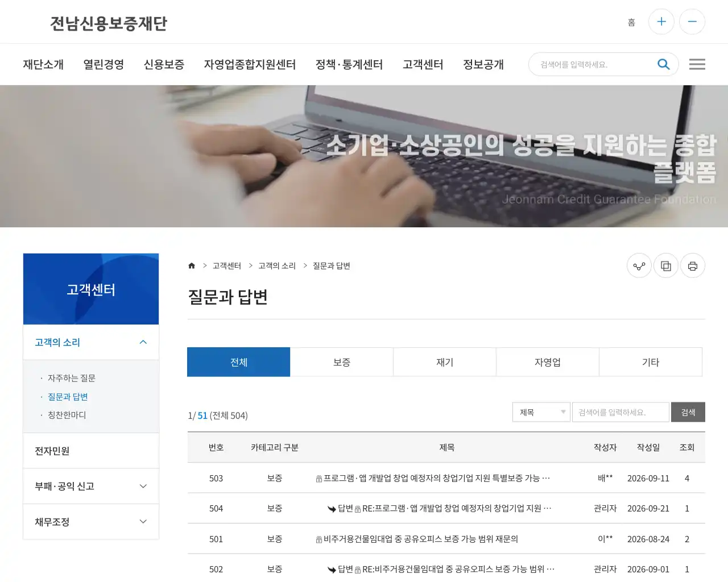
Task: Click the share icon button
Action: (x=639, y=265)
